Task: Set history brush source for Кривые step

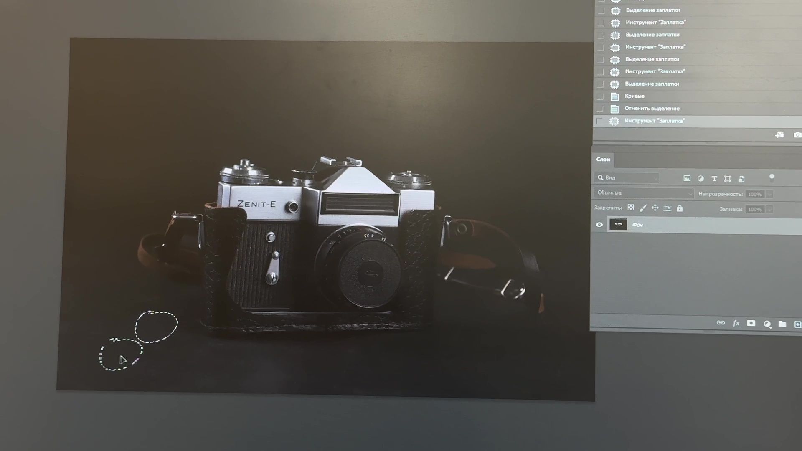Action: tap(600, 96)
